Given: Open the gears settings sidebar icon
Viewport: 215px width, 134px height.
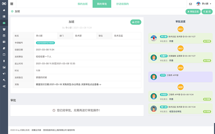Looking at the screenshot, I should pyautogui.click(x=4, y=86).
